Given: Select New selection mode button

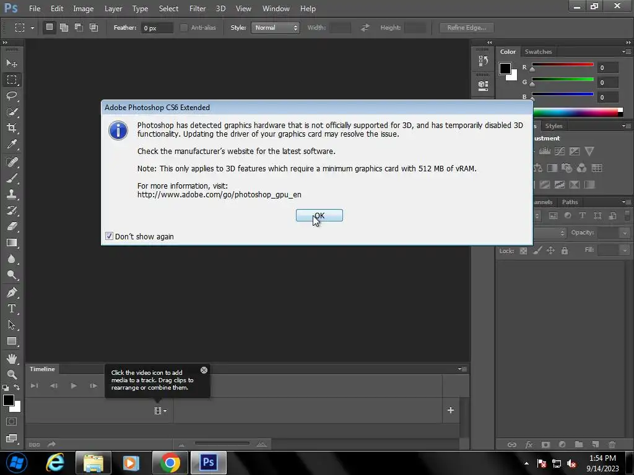Looking at the screenshot, I should point(50,27).
